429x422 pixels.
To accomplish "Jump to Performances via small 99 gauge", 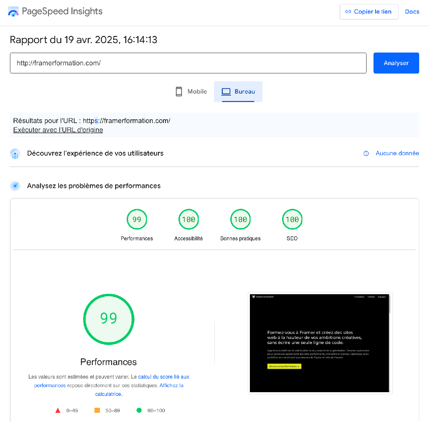I will click(x=137, y=219).
